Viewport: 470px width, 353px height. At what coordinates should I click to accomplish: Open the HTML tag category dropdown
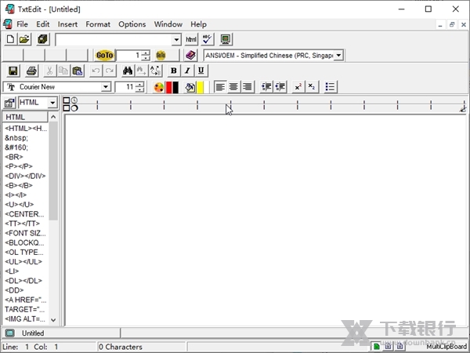click(x=52, y=103)
